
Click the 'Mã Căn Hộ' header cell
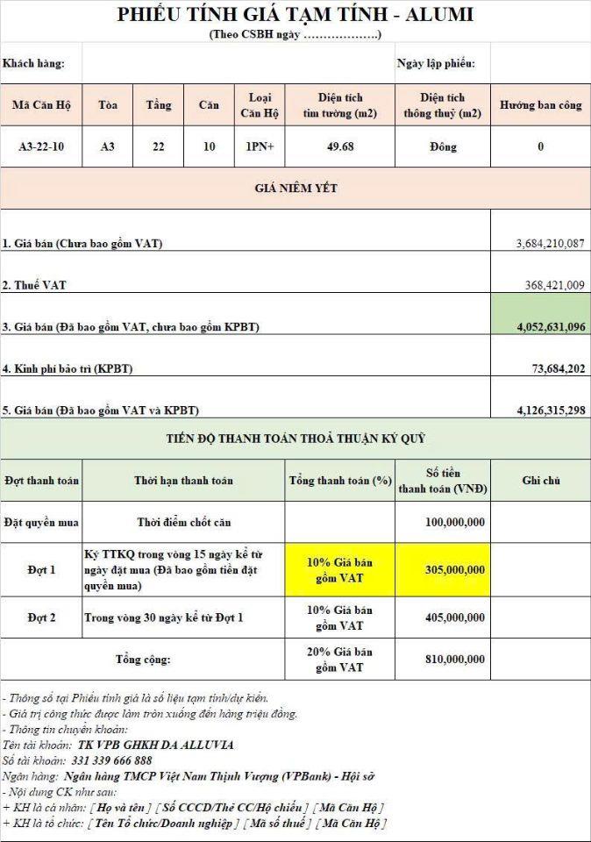pos(41,104)
